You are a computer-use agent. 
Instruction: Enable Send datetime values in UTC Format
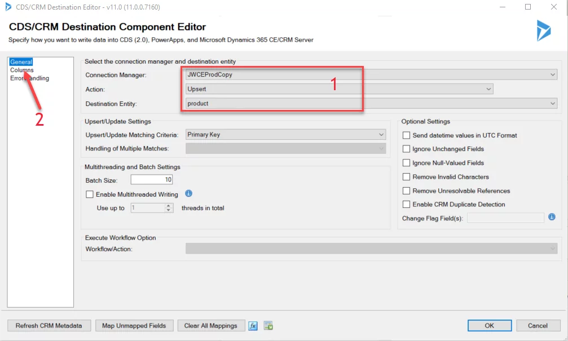tap(407, 135)
